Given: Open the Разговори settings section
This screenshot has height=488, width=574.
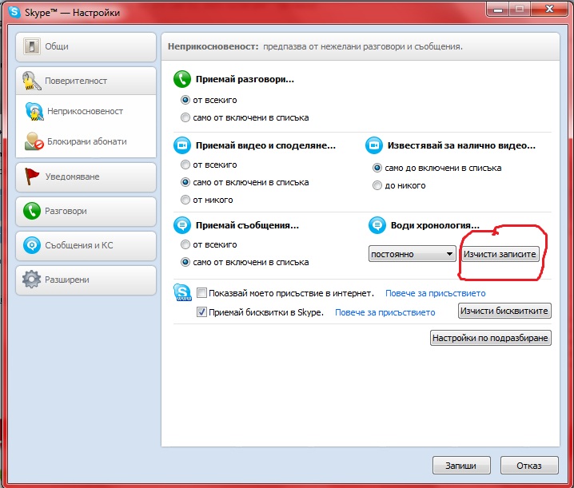Looking at the screenshot, I should [86, 212].
